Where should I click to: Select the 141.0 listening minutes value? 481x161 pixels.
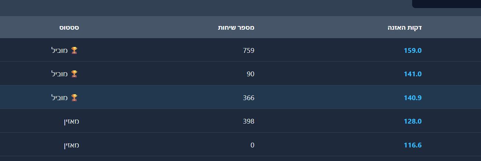point(412,74)
